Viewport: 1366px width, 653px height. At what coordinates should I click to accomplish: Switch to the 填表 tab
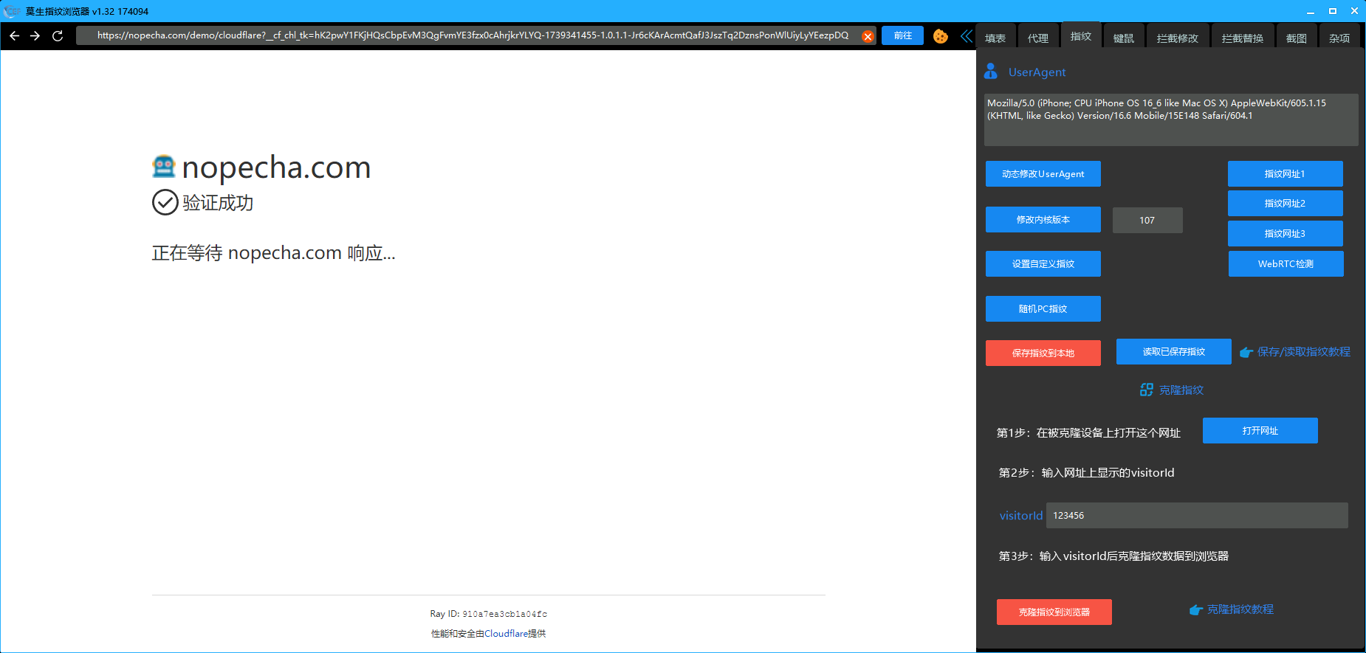995,38
